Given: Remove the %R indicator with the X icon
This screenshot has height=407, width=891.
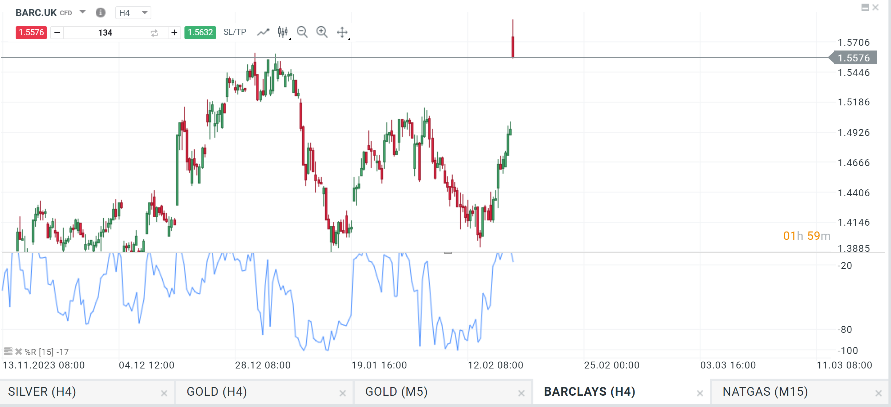Looking at the screenshot, I should (x=18, y=351).
